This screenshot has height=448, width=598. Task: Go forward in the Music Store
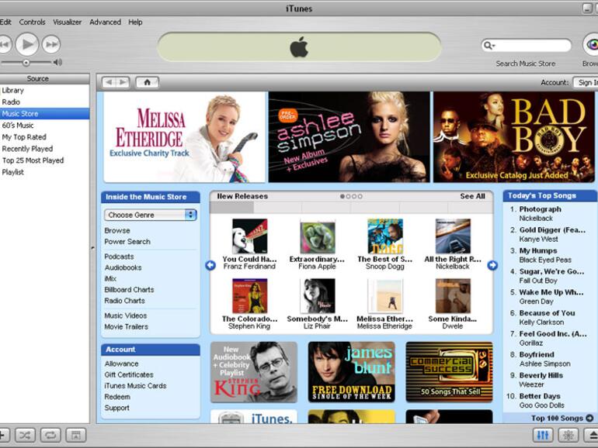123,82
